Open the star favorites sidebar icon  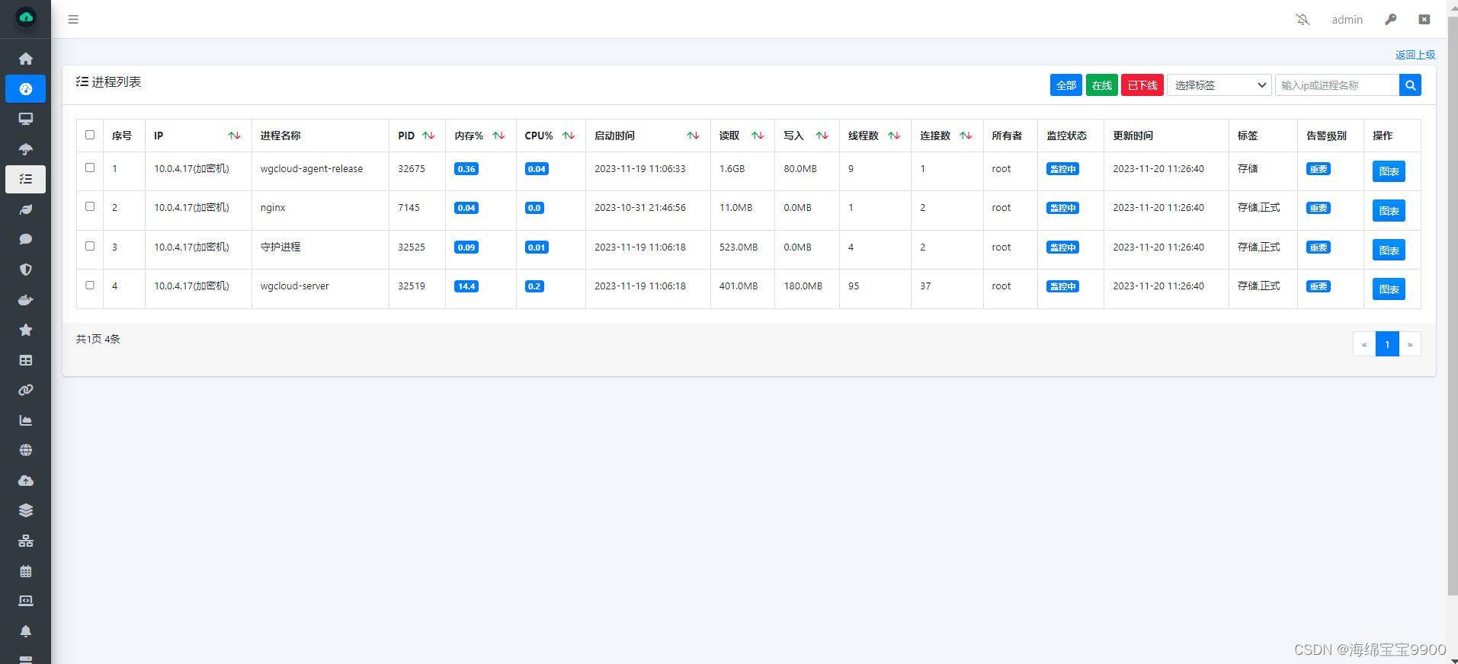click(25, 330)
